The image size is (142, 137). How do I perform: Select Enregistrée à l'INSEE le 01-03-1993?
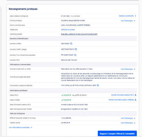click(x=74, y=109)
